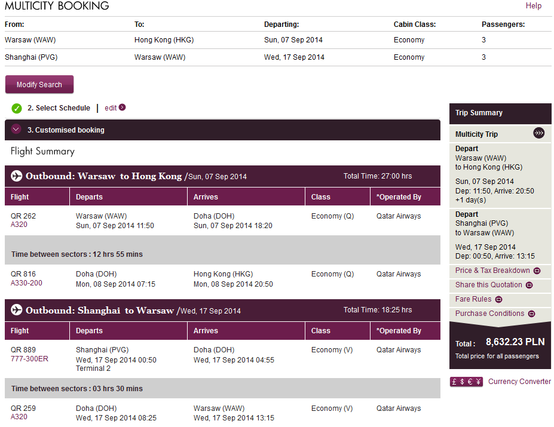
Task: Click the Trip Summary panel header
Action: [x=500, y=113]
